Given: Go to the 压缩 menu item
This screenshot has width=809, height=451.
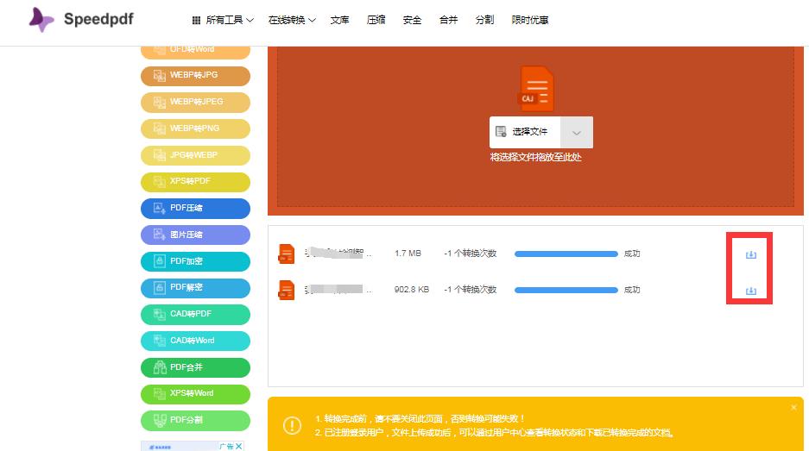Looking at the screenshot, I should coord(376,20).
